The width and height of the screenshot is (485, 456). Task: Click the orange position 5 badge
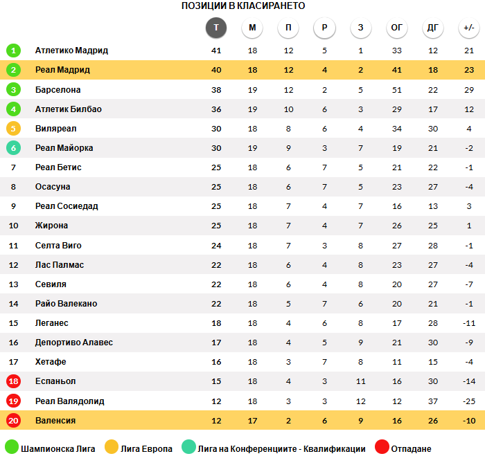point(13,129)
